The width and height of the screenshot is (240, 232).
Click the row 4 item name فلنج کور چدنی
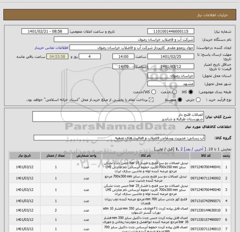click(x=146, y=201)
